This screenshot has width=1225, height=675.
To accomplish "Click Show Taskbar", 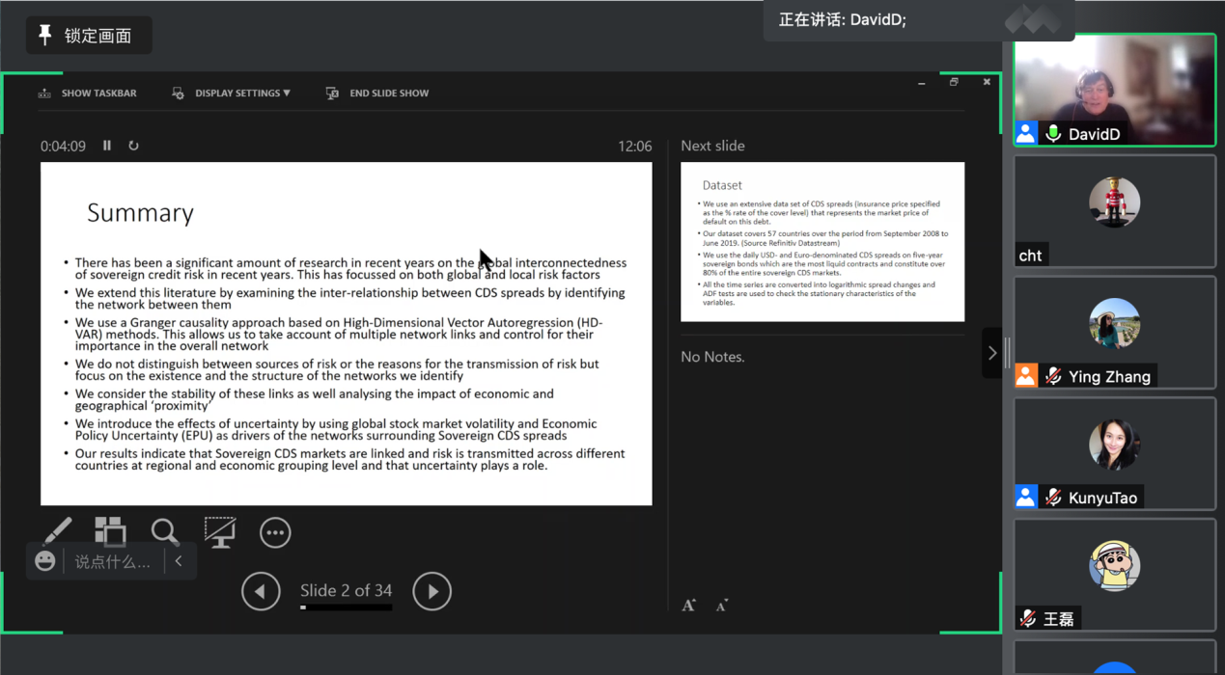I will point(88,94).
